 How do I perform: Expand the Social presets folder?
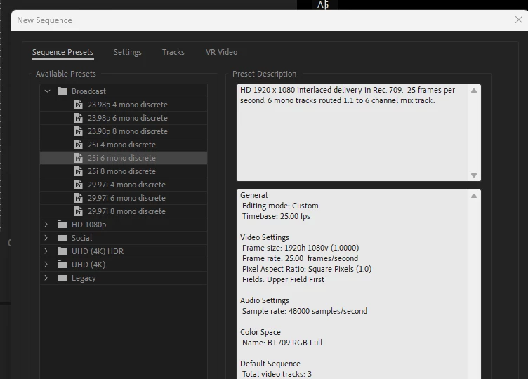(x=46, y=238)
